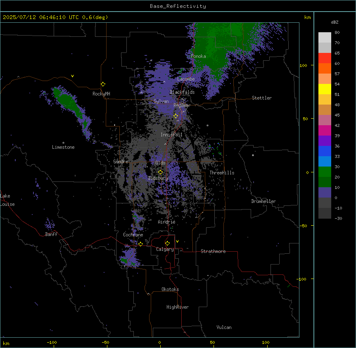Select the Blackfalds label on the map

[x=182, y=92]
